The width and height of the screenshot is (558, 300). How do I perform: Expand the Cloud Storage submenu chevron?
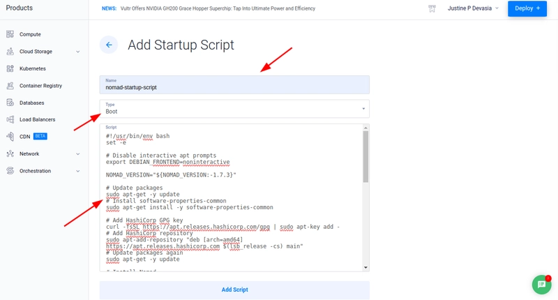(x=78, y=52)
